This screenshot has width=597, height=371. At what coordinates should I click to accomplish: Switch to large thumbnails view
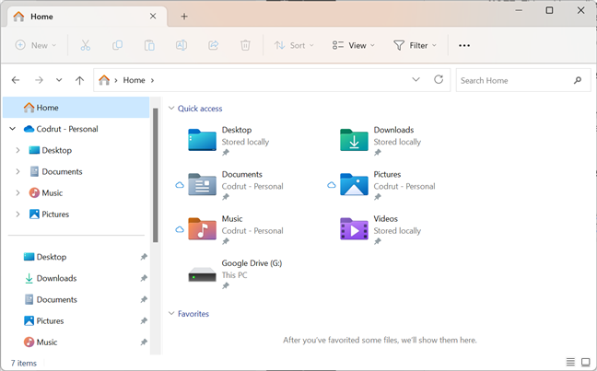point(585,363)
